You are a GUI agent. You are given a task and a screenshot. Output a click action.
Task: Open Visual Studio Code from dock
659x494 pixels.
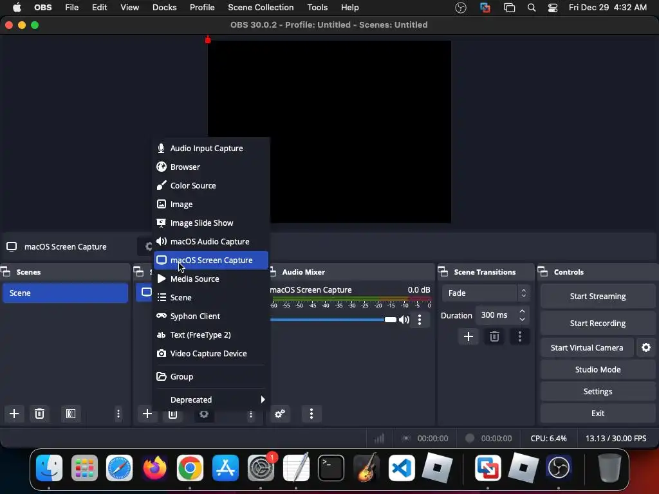402,468
